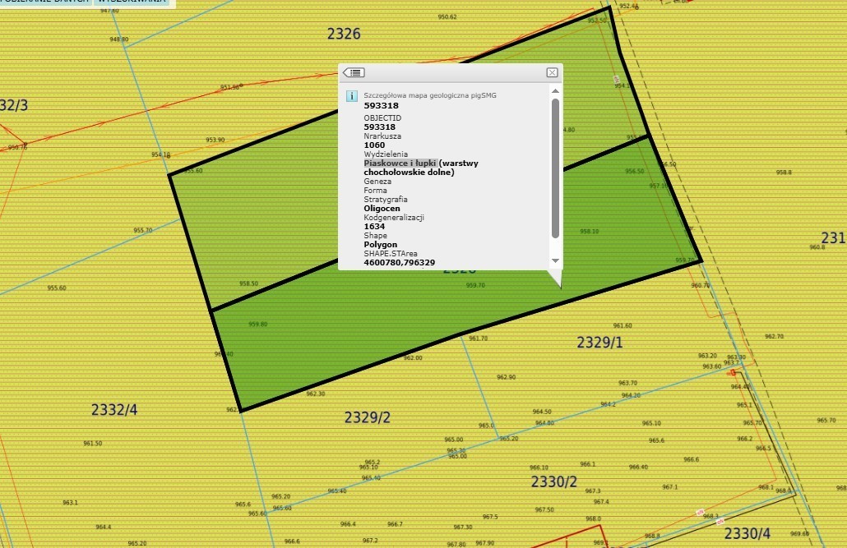The width and height of the screenshot is (847, 548).
Task: Click the Polygon shape value in popup
Action: point(381,245)
